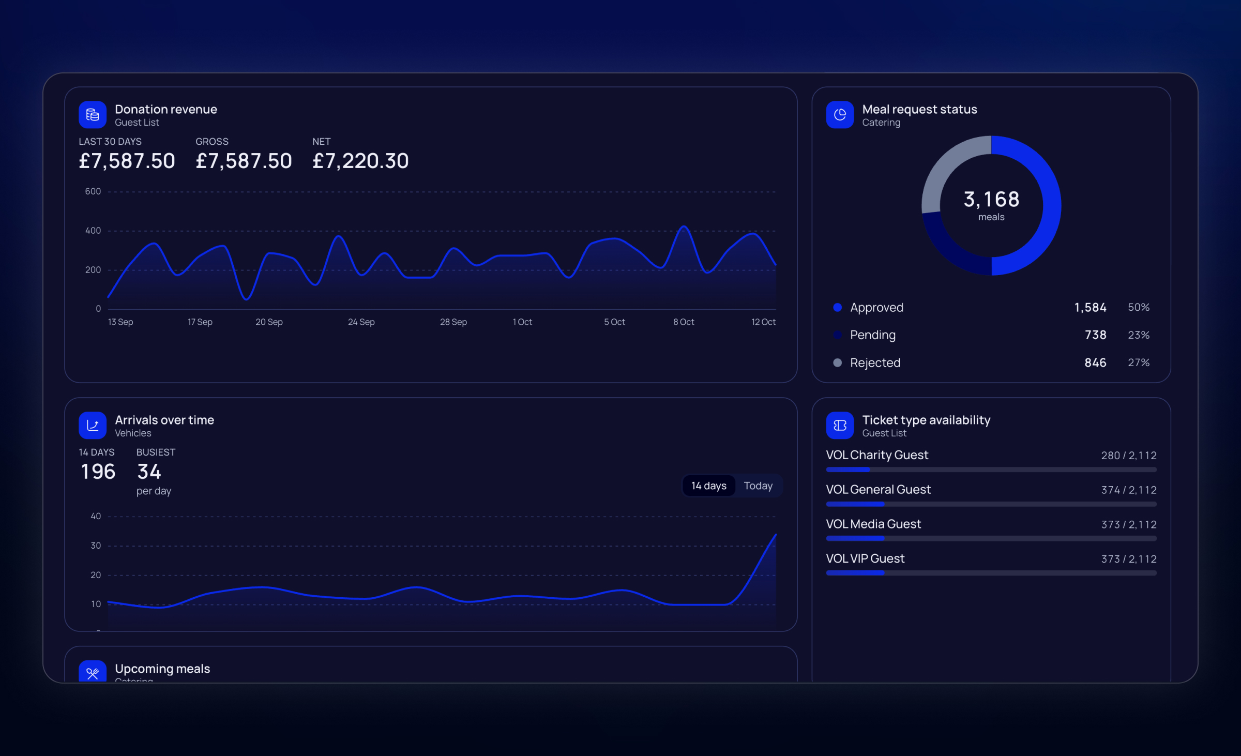Click the Upcoming meals cutlery icon

pos(93,672)
